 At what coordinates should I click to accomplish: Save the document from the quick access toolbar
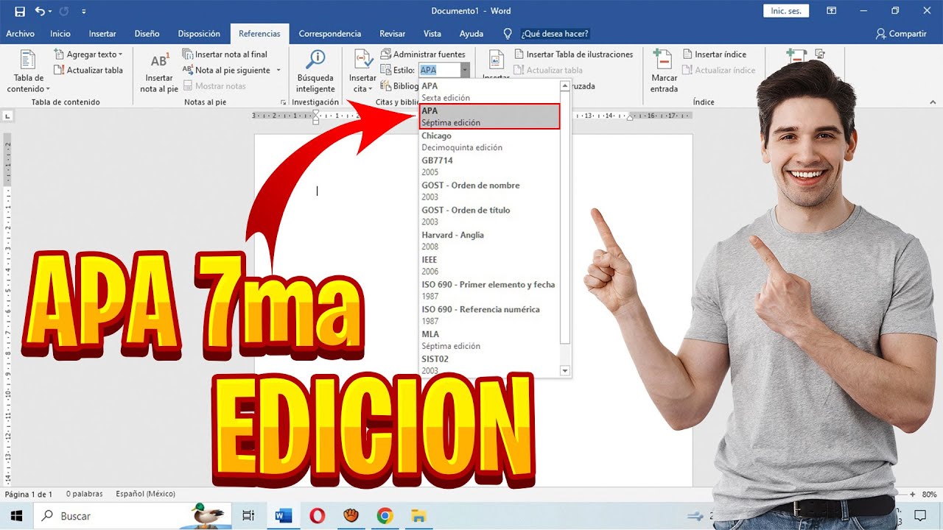(x=20, y=11)
